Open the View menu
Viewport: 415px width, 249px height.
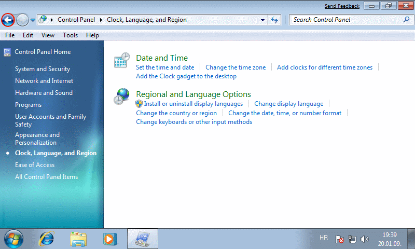point(48,35)
